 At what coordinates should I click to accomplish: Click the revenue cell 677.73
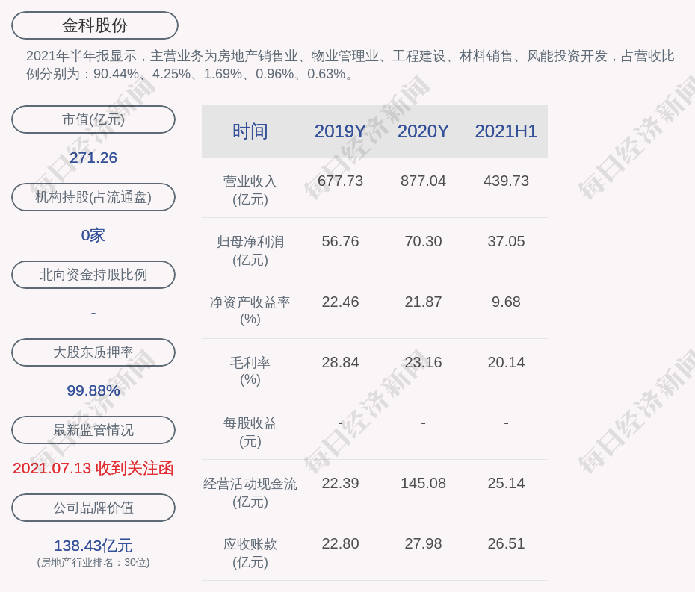[x=341, y=181]
